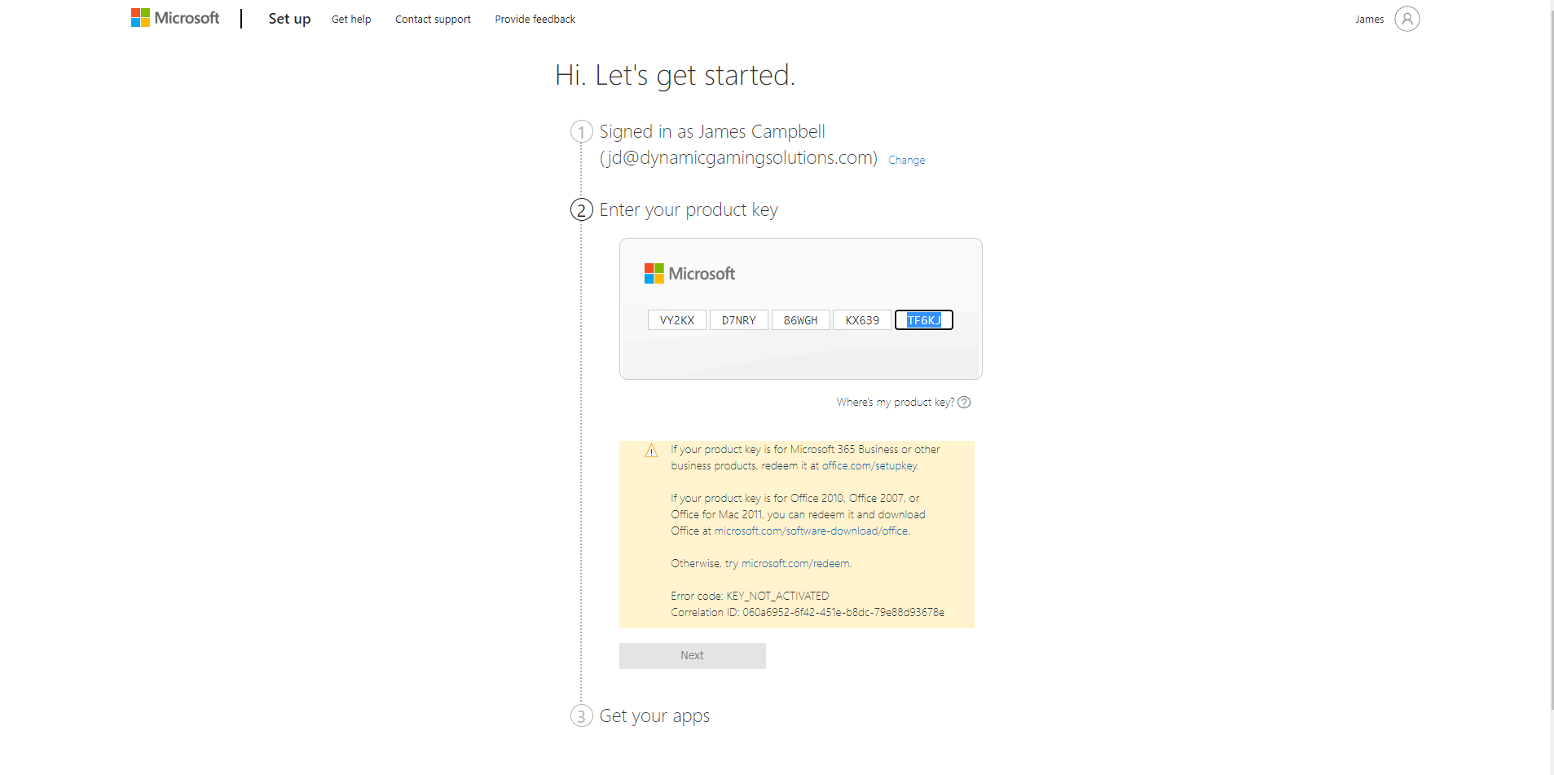Click the step 3 circle icon
This screenshot has height=775, width=1554.
pos(581,716)
